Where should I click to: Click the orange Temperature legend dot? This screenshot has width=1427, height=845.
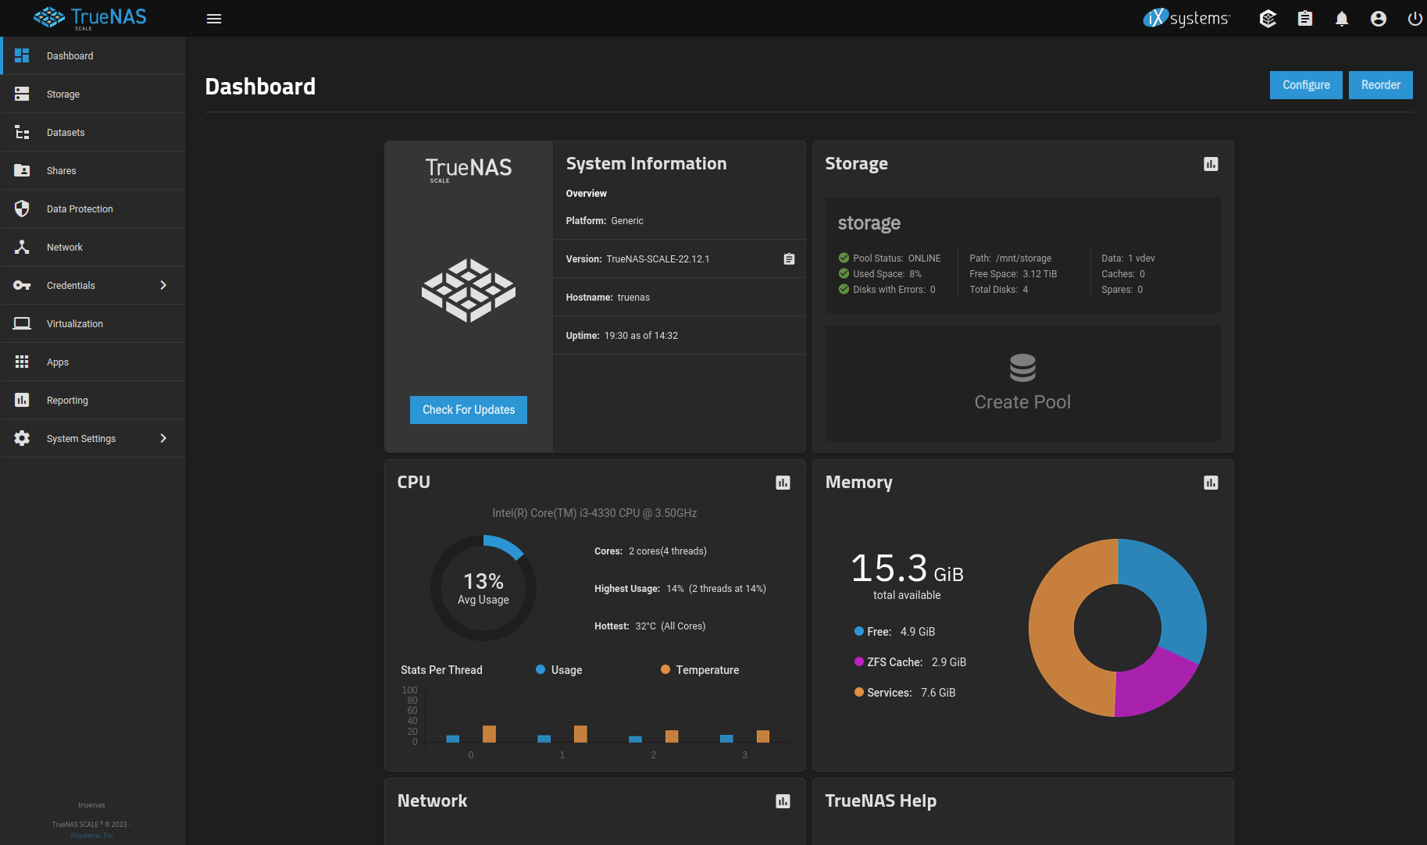pyautogui.click(x=665, y=669)
